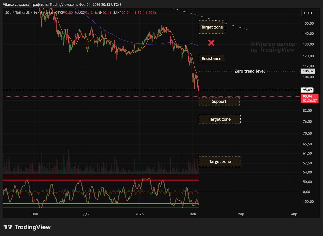Click the Апр label on time axis
The height and width of the screenshot is (236, 323).
click(x=294, y=214)
